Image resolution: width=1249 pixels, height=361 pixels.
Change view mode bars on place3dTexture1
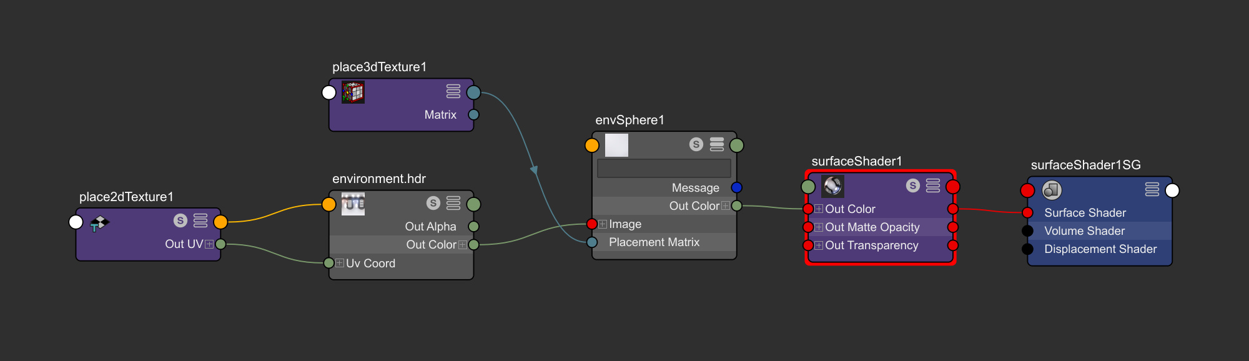click(x=453, y=91)
